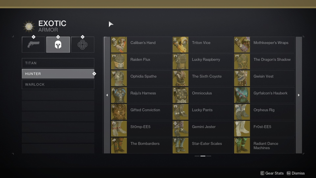The height and width of the screenshot is (178, 316).
Task: Advance to next page with right arrow
Action: (299, 95)
